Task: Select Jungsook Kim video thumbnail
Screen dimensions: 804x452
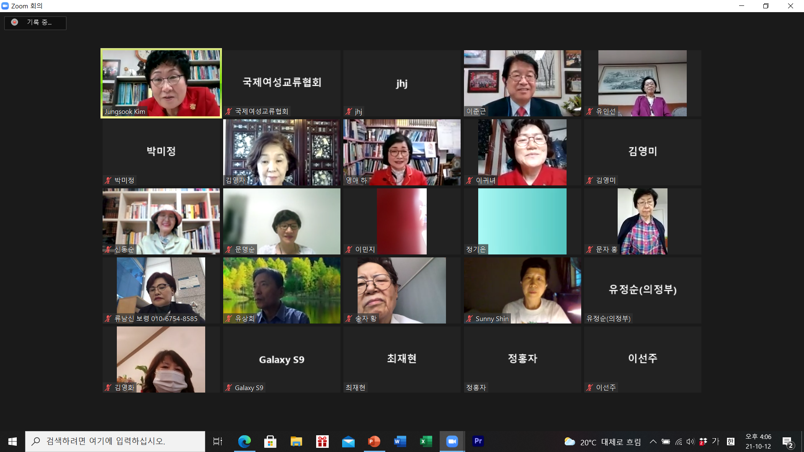Action: [x=161, y=83]
